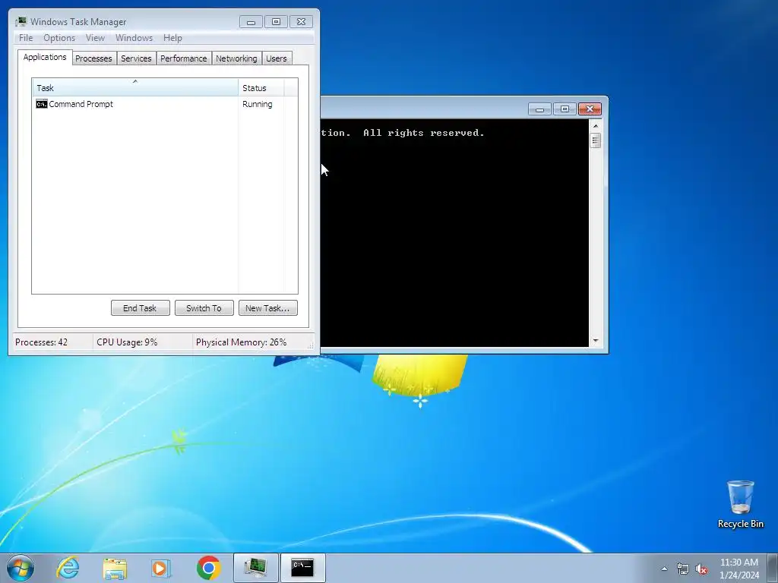Click the Command Prompt taskbar button
This screenshot has width=778, height=583.
coord(302,568)
